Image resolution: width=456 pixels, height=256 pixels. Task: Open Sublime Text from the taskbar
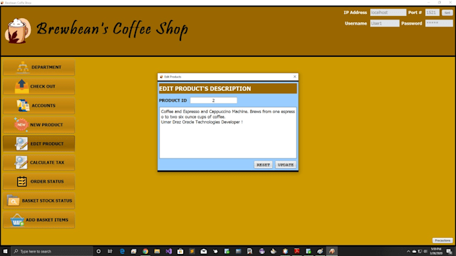[192, 251]
